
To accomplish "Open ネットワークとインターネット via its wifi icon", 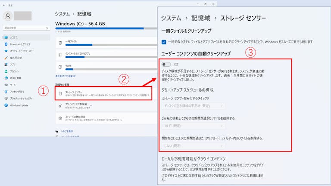I will (x=6, y=51).
